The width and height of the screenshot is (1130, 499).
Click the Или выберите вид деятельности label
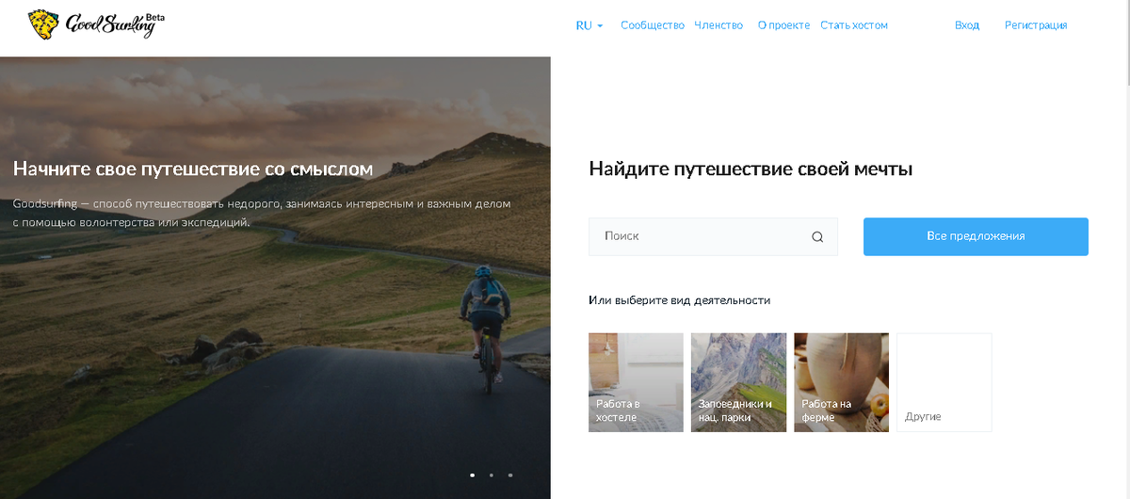679,300
